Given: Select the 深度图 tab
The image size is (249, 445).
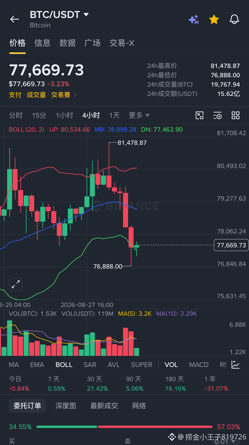Looking at the screenshot, I should click(x=66, y=406).
